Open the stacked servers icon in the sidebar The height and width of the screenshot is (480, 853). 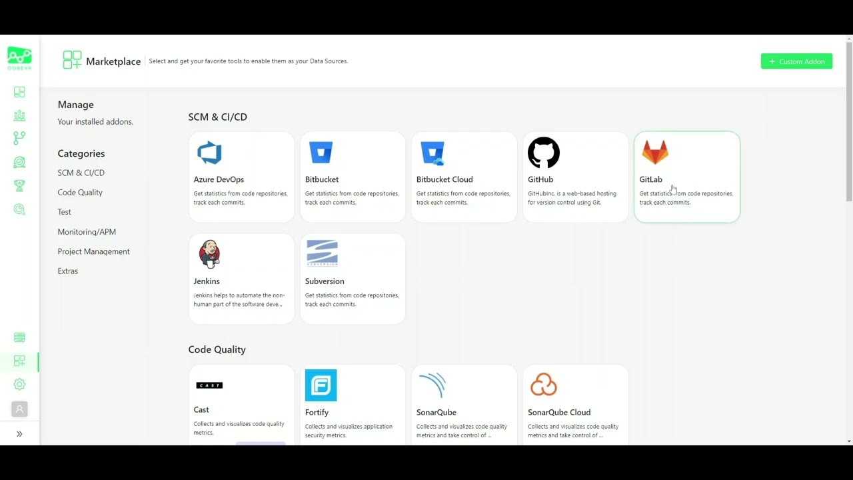[x=19, y=337]
